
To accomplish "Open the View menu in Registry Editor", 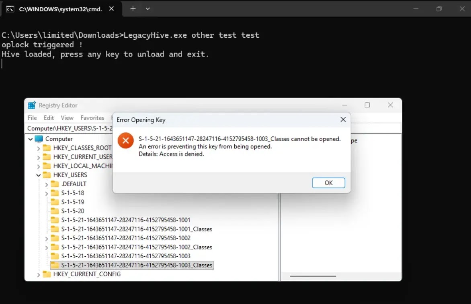I will coord(67,118).
